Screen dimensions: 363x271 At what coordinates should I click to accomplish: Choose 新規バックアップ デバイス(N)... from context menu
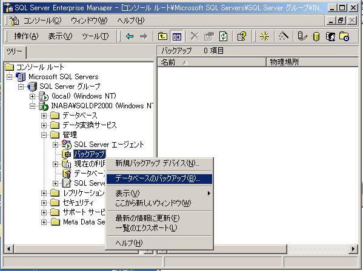point(159,163)
